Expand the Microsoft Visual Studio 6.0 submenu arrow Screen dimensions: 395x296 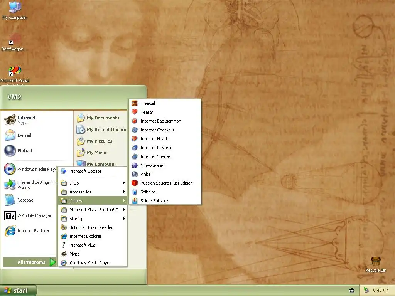point(124,209)
